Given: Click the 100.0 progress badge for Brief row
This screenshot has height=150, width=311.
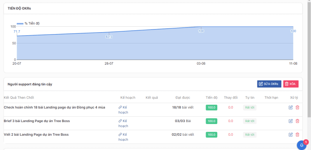Looking at the screenshot, I should pos(211,121).
